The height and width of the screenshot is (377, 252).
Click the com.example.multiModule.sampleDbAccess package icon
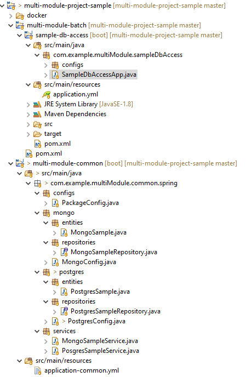46,55
